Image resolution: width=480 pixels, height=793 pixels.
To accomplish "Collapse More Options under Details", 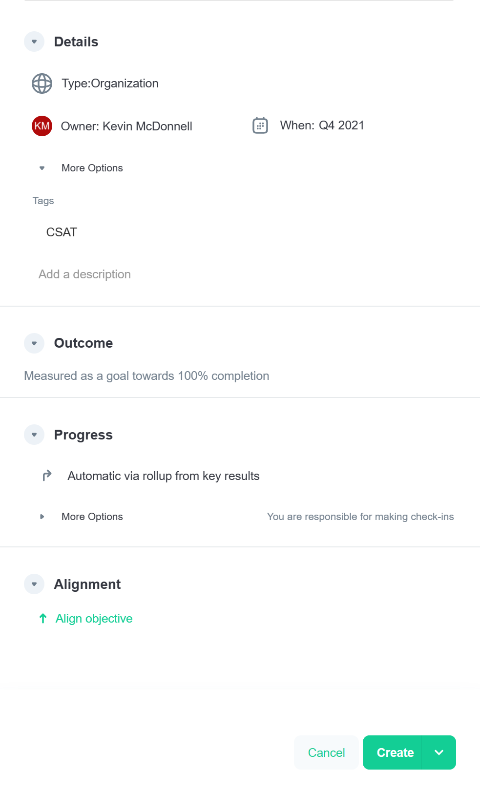I will click(42, 168).
